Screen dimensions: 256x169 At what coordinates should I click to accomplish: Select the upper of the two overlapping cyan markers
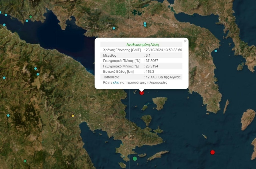(x=145, y=23)
